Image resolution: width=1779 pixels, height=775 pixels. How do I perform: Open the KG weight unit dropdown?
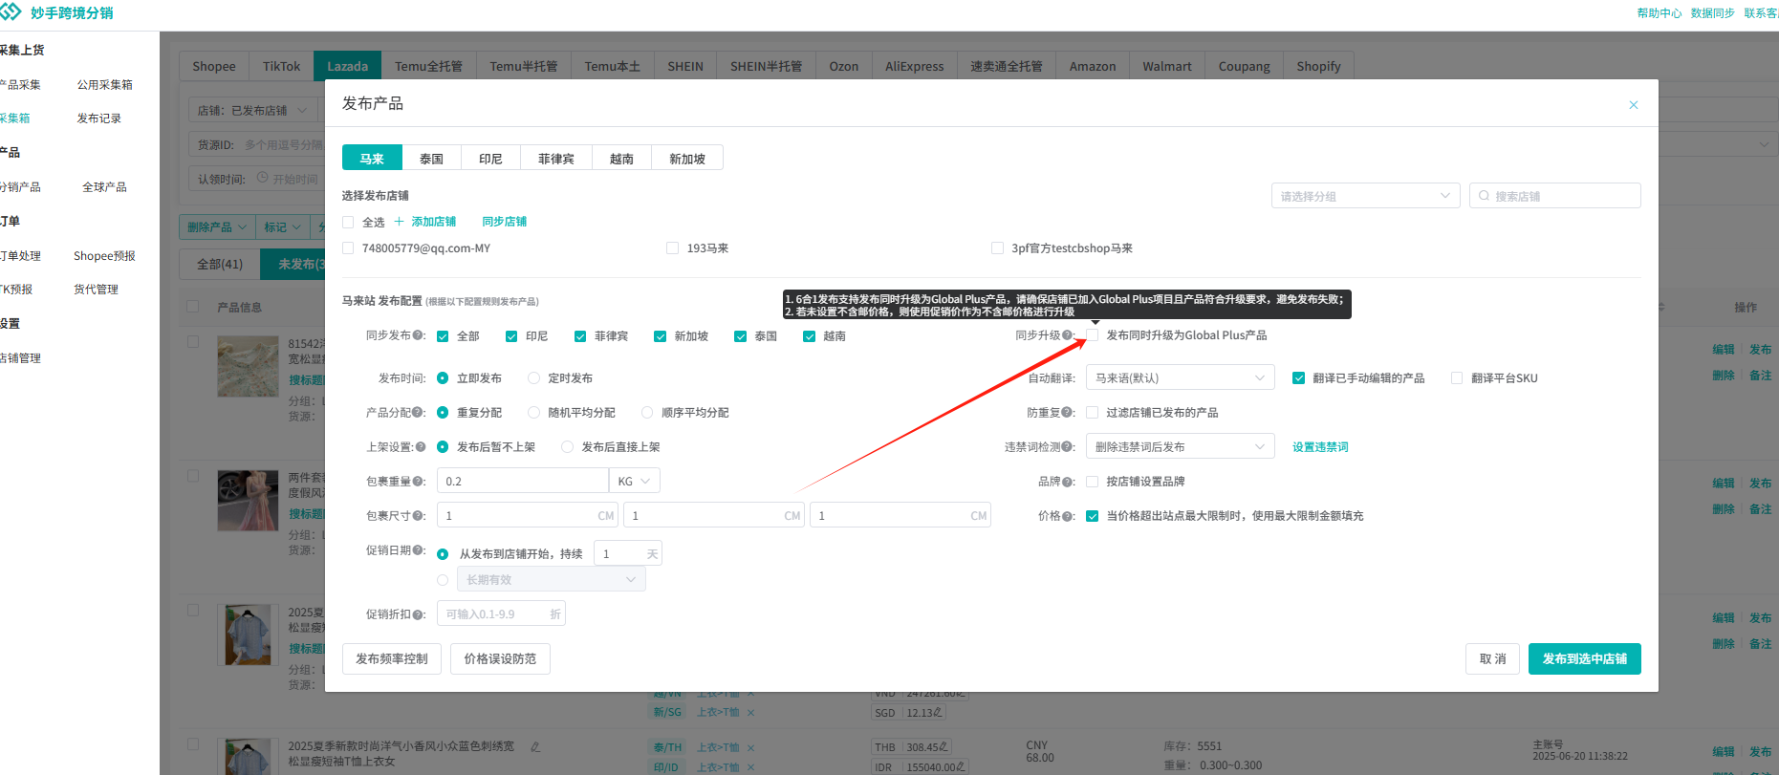[635, 481]
